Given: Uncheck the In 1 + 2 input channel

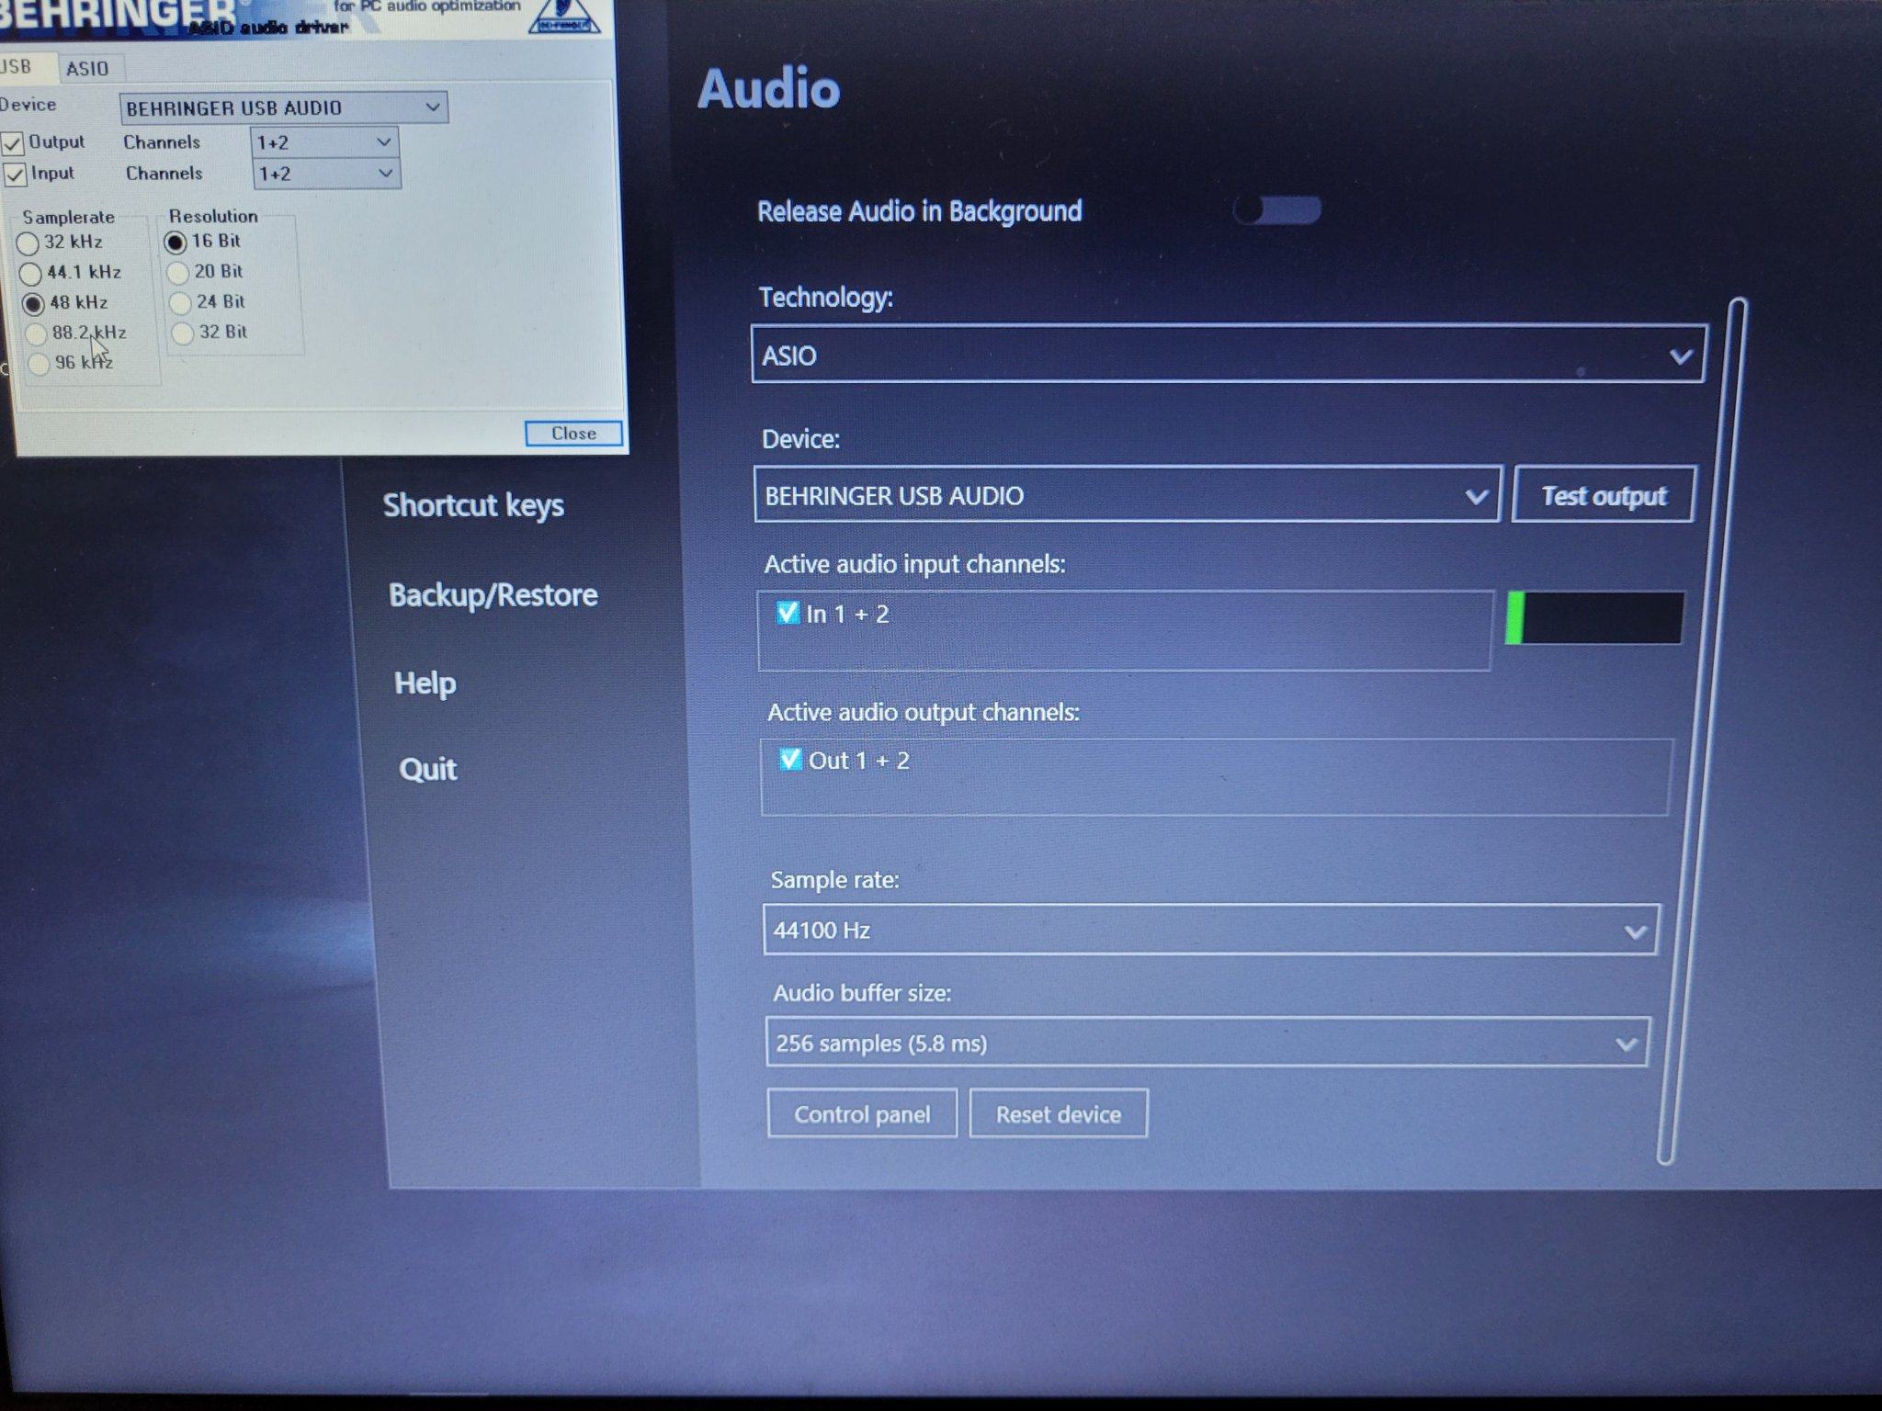Looking at the screenshot, I should pos(788,613).
